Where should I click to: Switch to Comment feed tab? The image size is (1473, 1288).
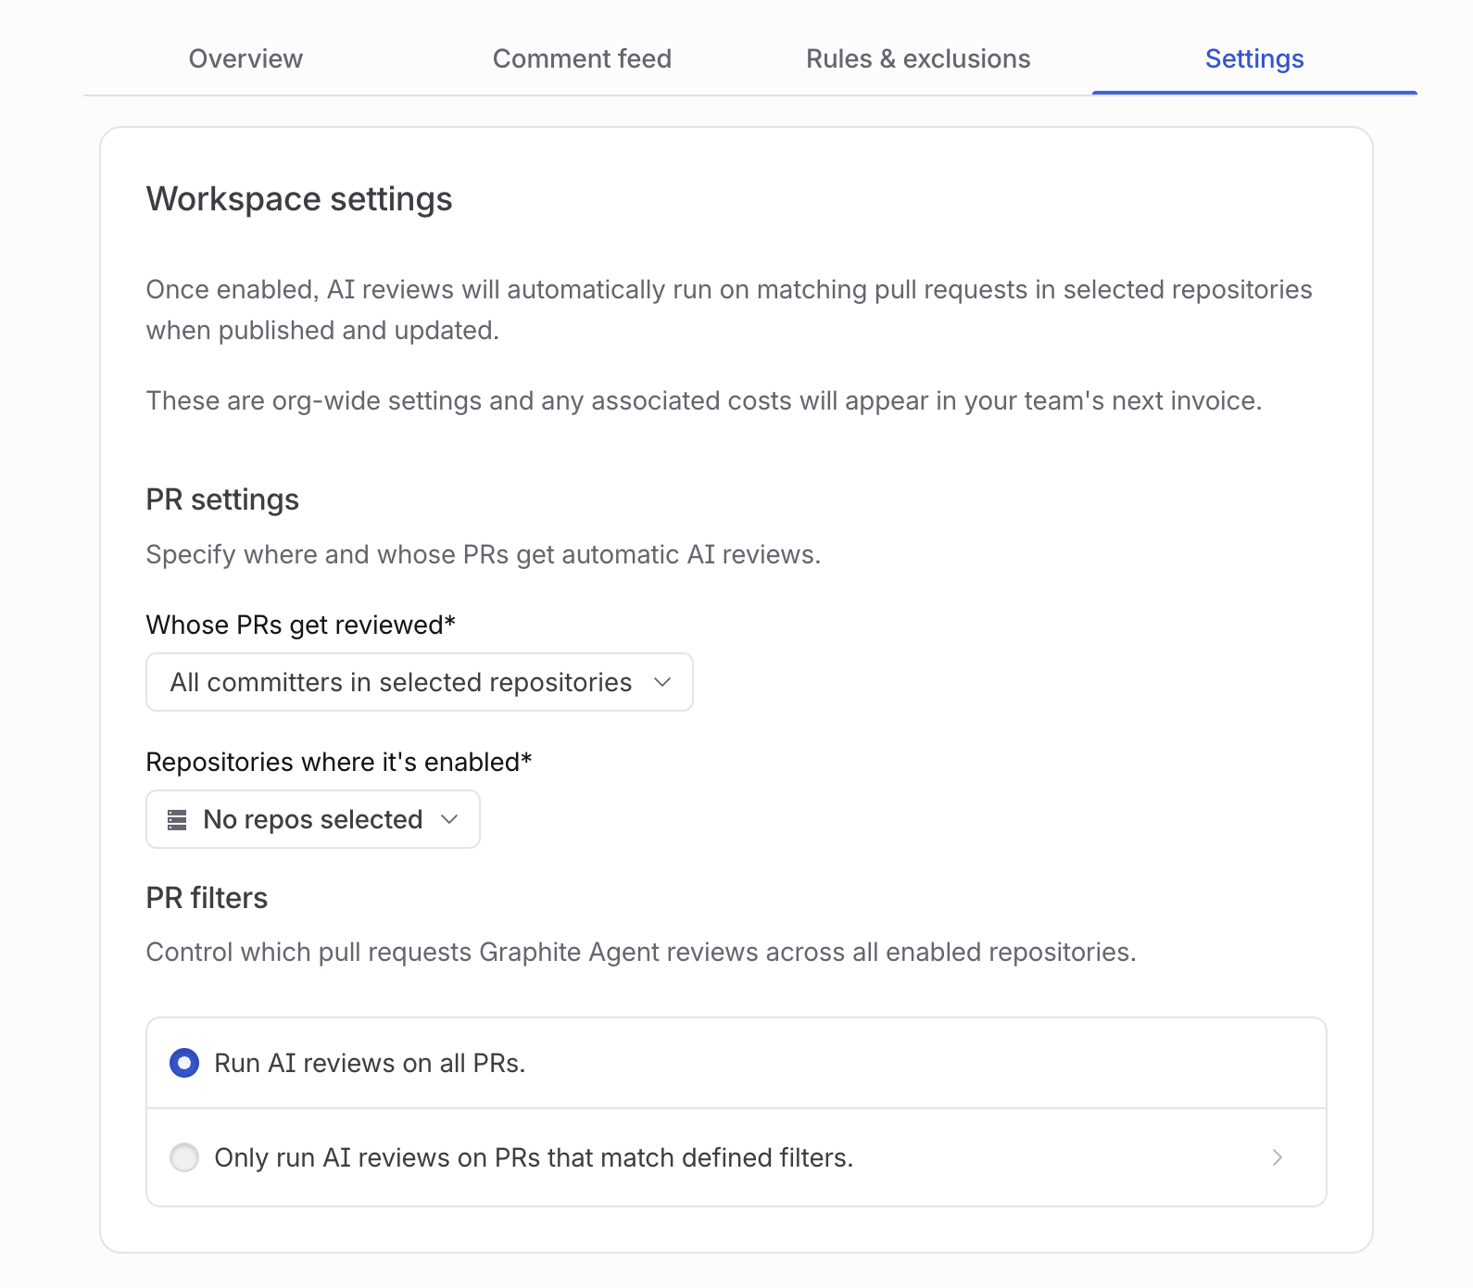[582, 58]
